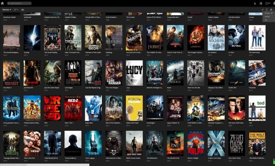Open Now You See Me poster
The height and width of the screenshot is (166, 275).
(x=196, y=73)
